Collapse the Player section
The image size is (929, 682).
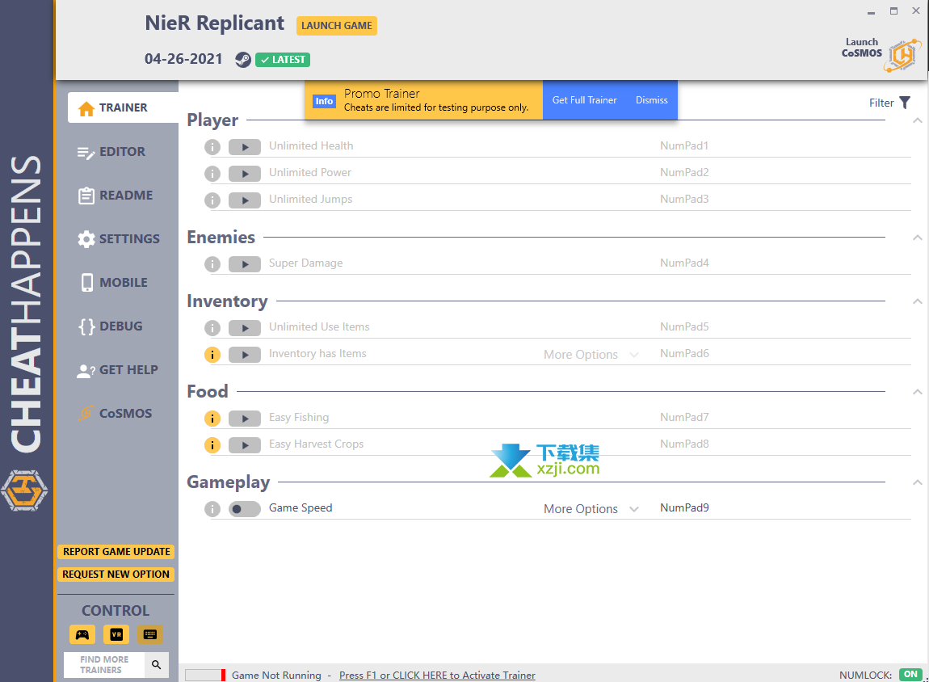click(917, 120)
